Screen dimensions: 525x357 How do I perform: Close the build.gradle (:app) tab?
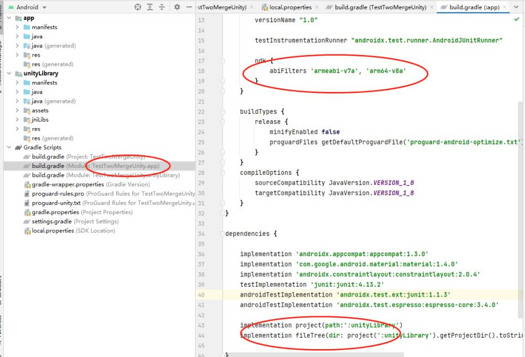505,7
